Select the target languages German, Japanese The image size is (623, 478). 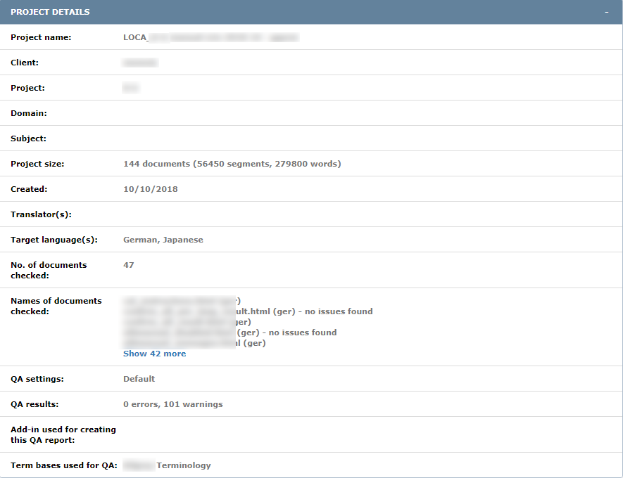click(163, 239)
